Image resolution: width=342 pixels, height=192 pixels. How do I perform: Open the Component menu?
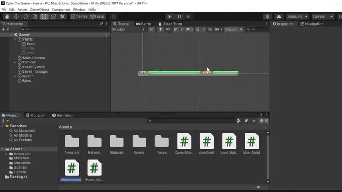pyautogui.click(x=61, y=10)
